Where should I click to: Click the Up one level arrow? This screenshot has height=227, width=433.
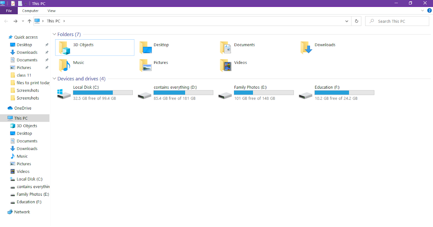pos(30,21)
